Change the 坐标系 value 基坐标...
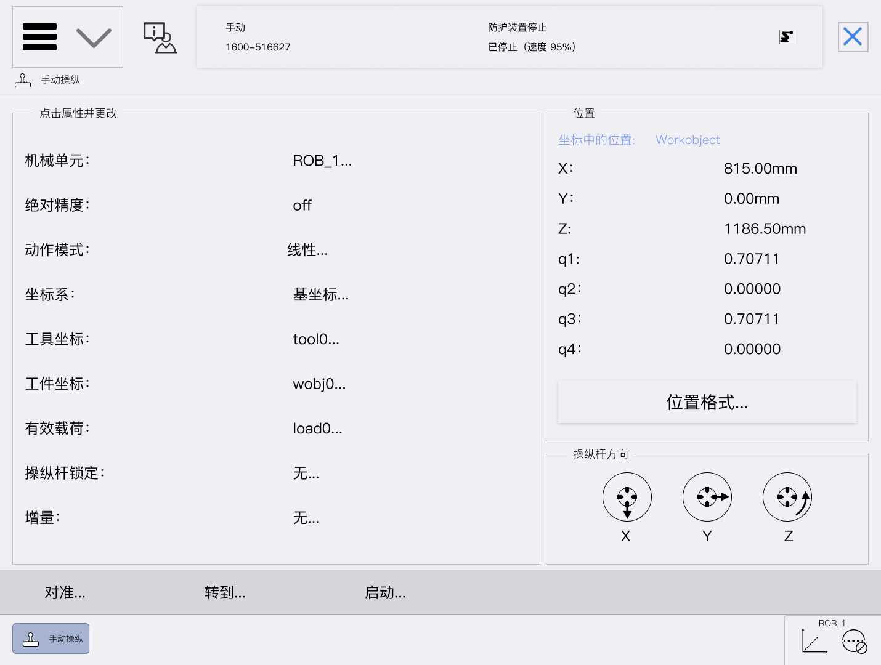Viewport: 881px width, 665px height. click(320, 295)
